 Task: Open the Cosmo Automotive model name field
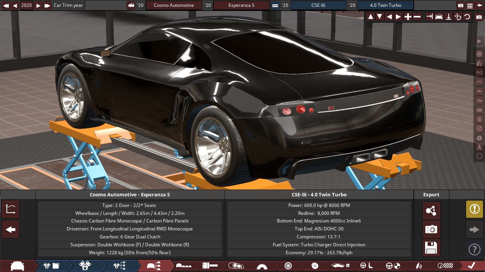point(174,5)
